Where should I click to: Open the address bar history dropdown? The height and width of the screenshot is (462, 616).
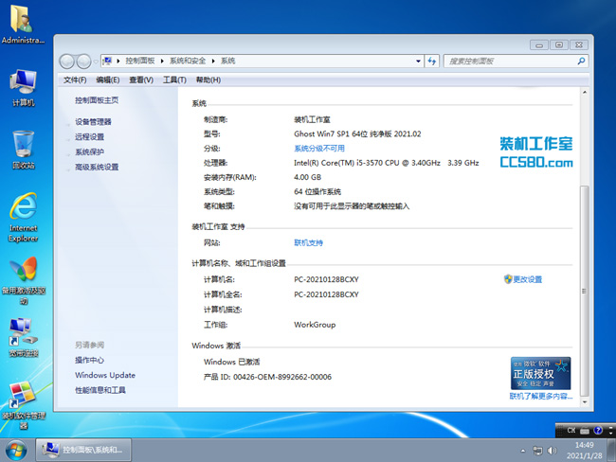tap(418, 61)
